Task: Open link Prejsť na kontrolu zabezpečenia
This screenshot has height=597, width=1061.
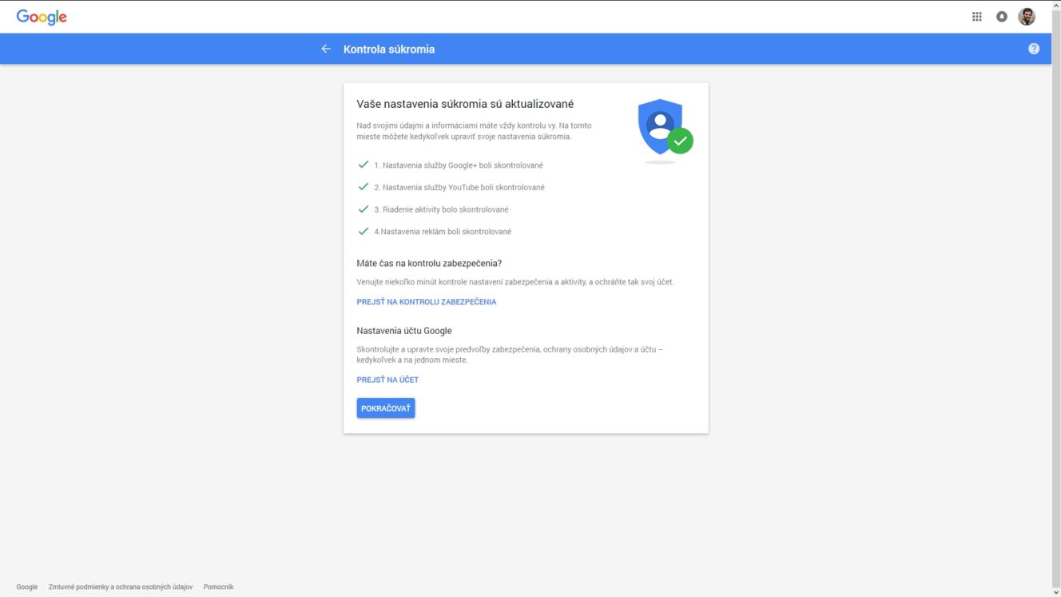Action: pos(427,302)
